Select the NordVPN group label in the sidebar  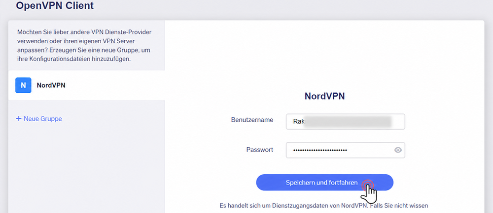click(x=51, y=85)
